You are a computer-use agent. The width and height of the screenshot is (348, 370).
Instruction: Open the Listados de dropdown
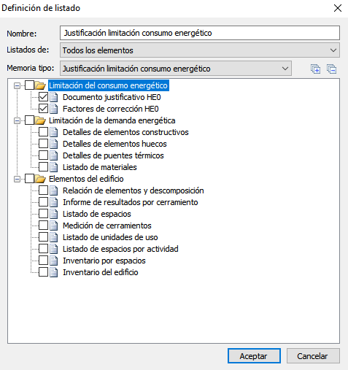[x=200, y=50]
